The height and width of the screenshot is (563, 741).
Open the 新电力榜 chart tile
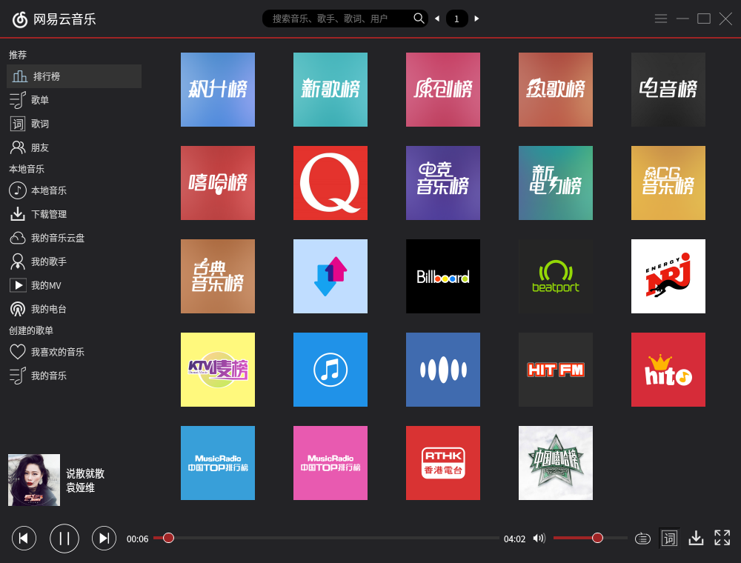556,183
